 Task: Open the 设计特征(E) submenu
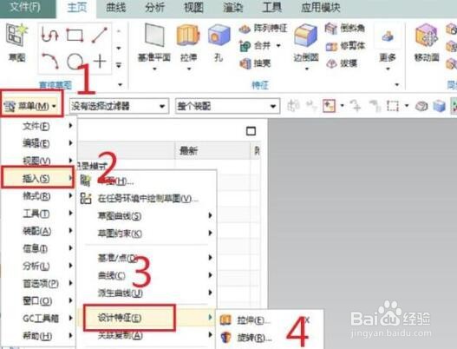pyautogui.click(x=147, y=318)
